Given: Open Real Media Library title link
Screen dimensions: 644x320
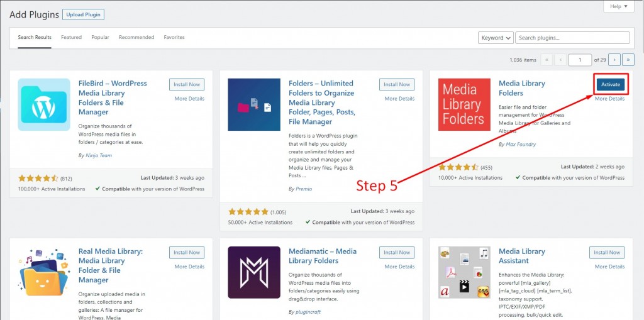Looking at the screenshot, I should tap(111, 266).
